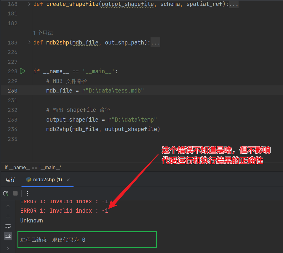Run script via green gutter arrow at line 228

pyautogui.click(x=22, y=71)
